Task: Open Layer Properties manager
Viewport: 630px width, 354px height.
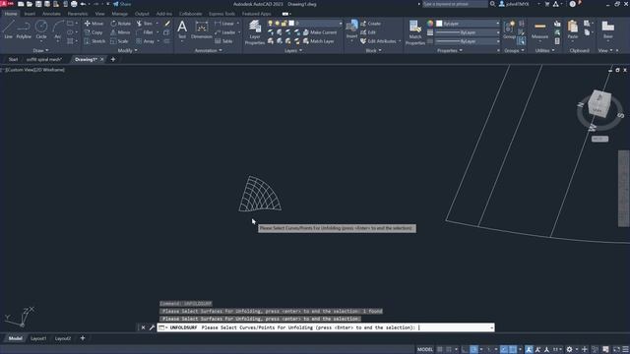Action: click(x=255, y=31)
